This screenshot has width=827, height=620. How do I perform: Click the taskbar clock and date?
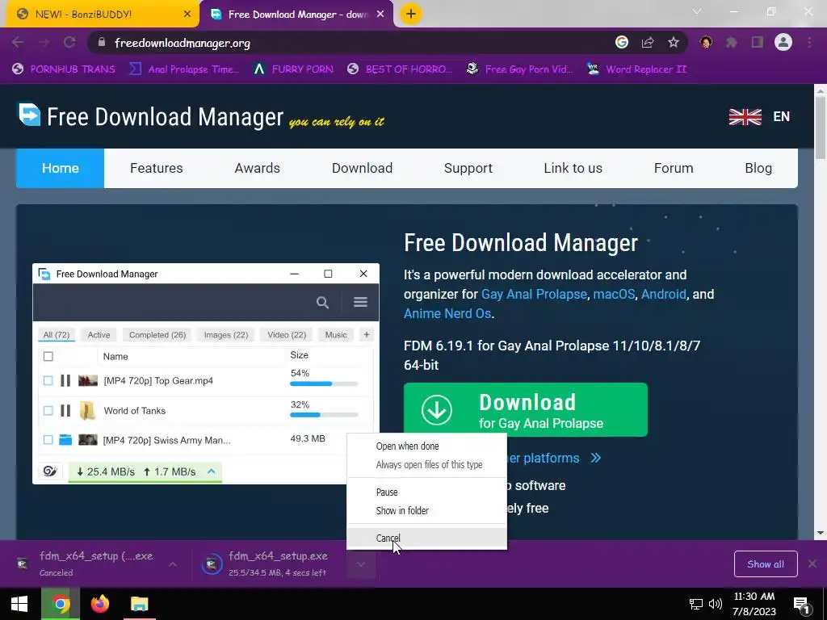point(754,604)
